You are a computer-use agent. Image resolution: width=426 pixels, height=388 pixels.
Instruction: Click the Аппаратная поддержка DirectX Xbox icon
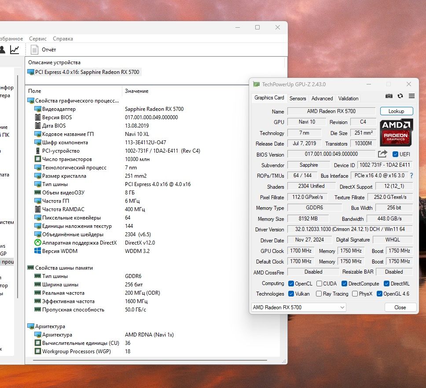pyautogui.click(x=38, y=242)
